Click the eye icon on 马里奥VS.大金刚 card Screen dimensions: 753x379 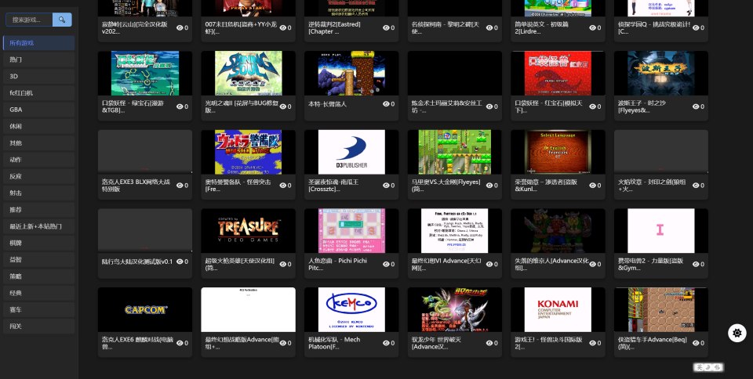[x=492, y=186]
